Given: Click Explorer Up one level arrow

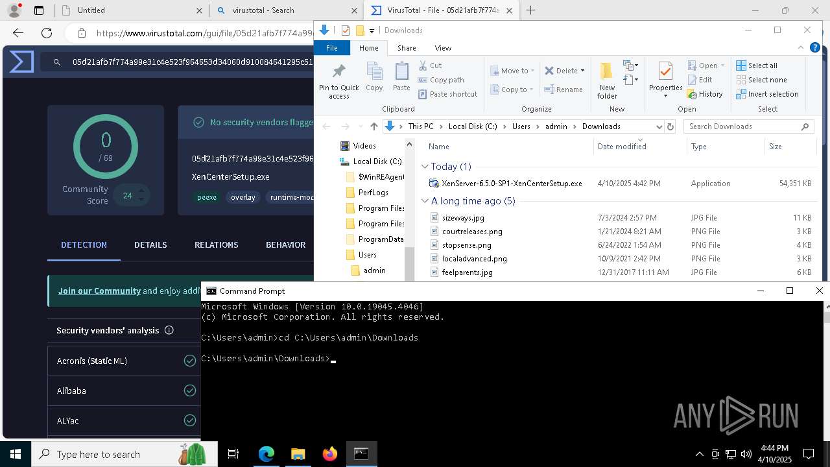Looking at the screenshot, I should [373, 126].
